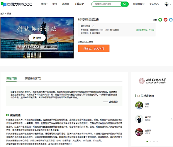Share the course via WeChat icon
Viewport: 173px width, 147px height.
coord(160,20)
